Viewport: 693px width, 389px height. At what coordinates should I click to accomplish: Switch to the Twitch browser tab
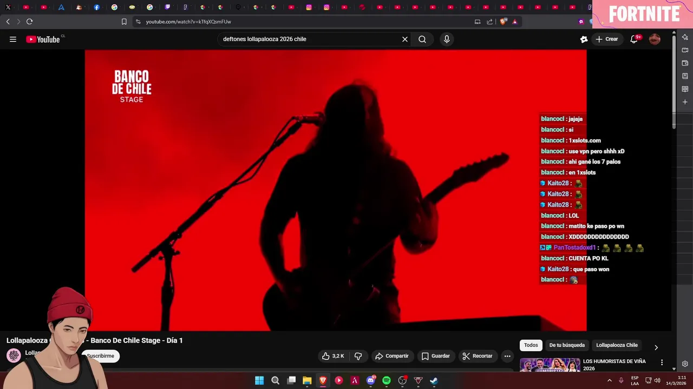pos(167,7)
